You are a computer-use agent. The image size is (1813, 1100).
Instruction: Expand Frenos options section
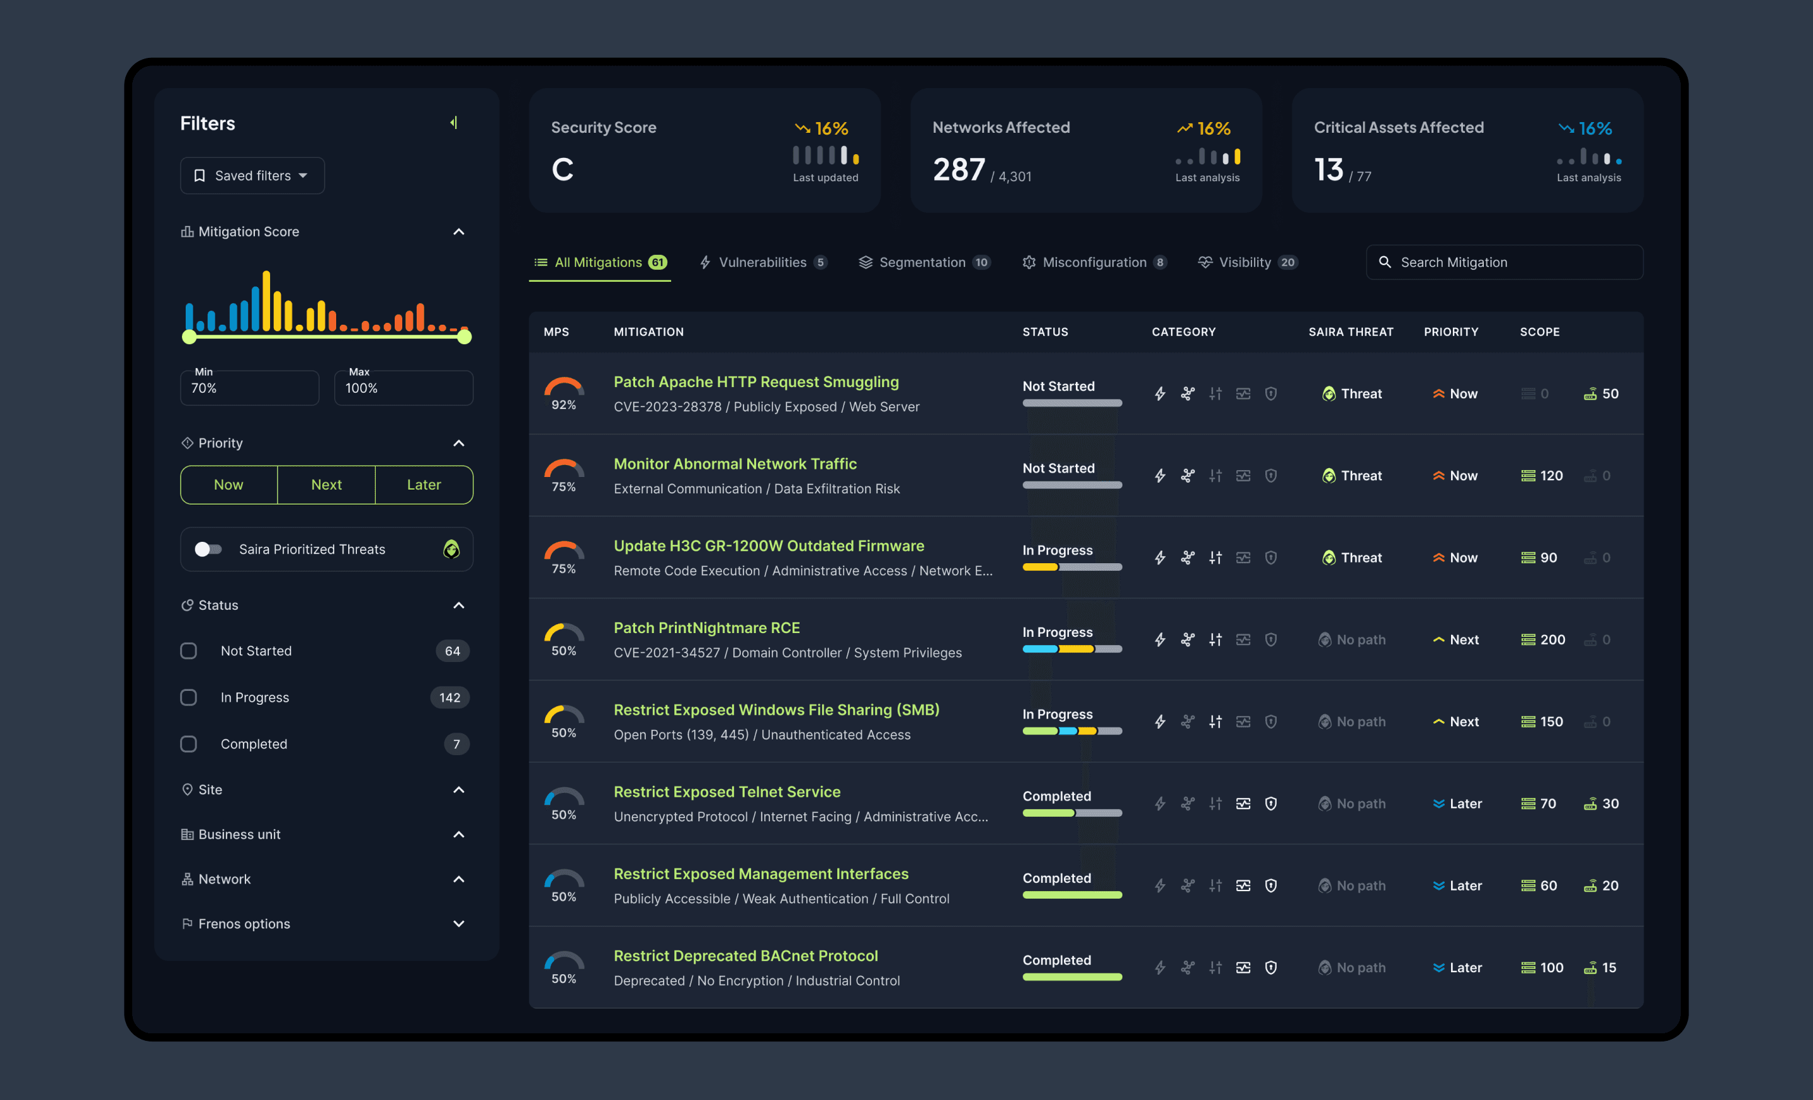click(x=458, y=924)
